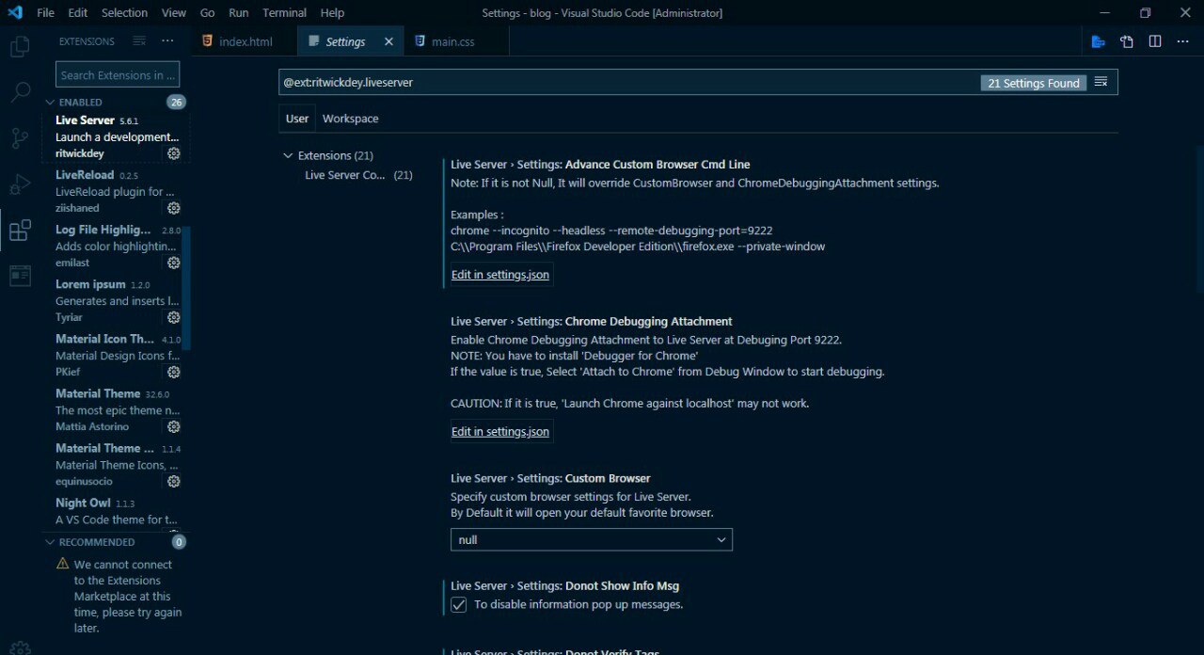Click the VS Code logo icon
Viewport: 1204px width, 655px height.
(14, 13)
